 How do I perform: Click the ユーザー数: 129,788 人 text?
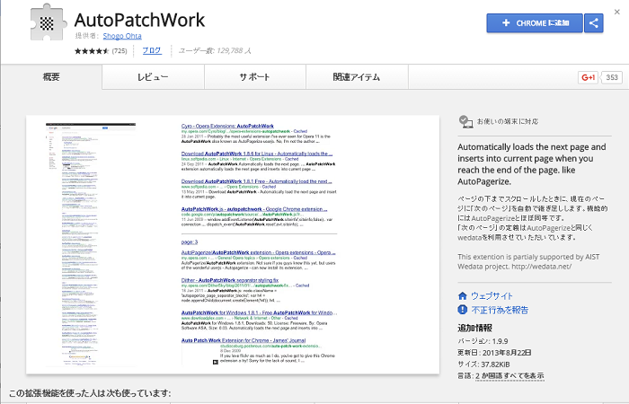click(215, 50)
